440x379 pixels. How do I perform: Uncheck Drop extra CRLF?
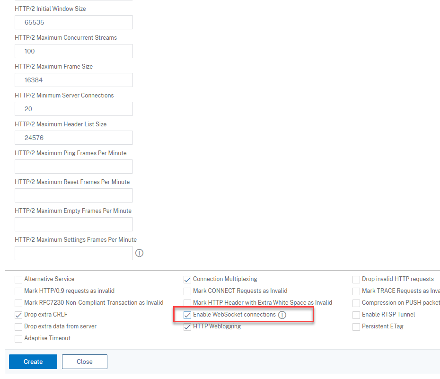coord(18,314)
